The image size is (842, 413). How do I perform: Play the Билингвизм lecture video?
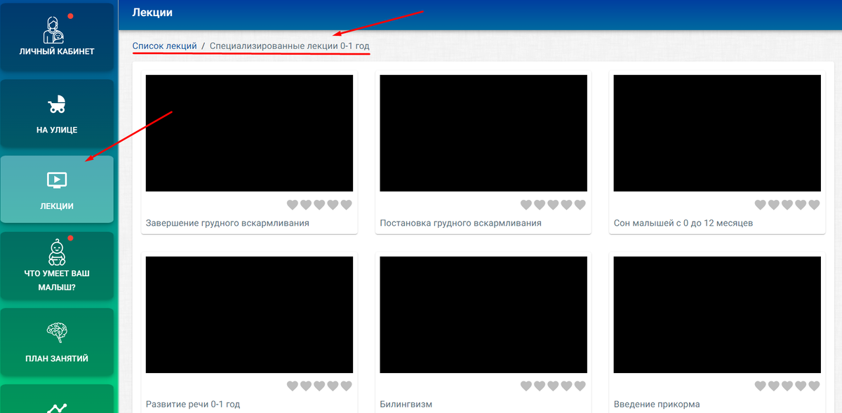(x=483, y=315)
